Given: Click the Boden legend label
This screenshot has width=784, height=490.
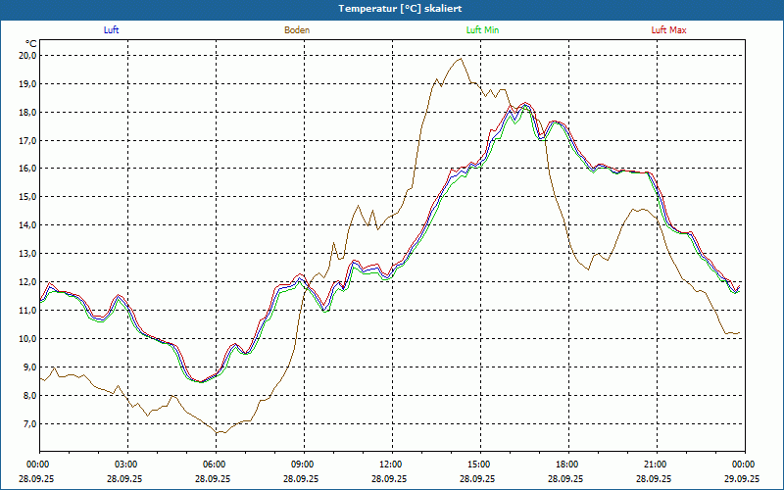Looking at the screenshot, I should coord(297,30).
